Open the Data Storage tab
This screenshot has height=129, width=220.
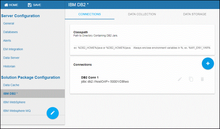[x=194, y=14]
